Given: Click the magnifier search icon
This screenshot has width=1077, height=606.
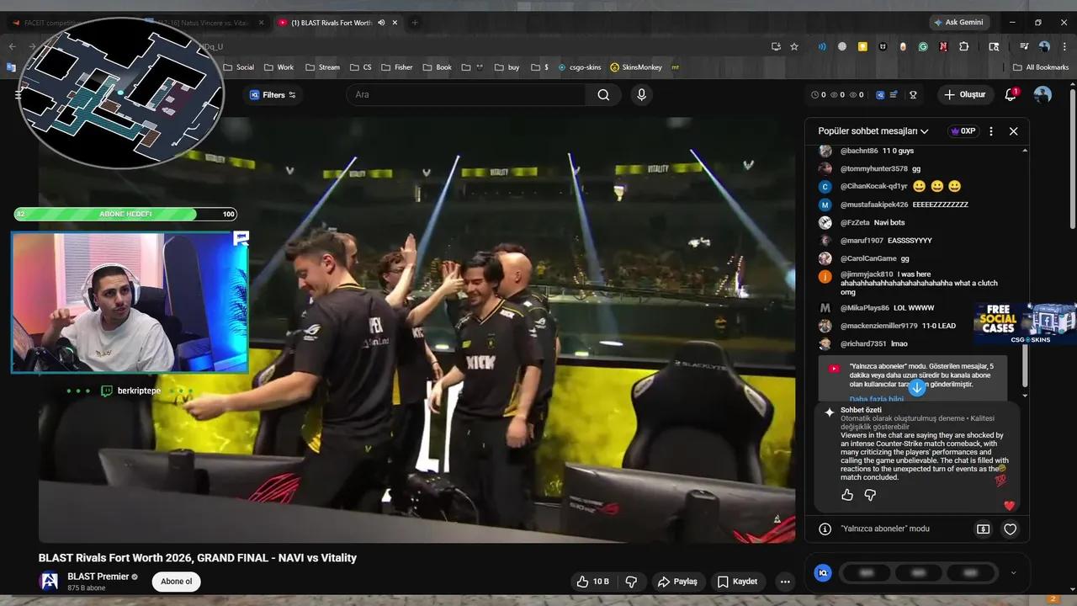Looking at the screenshot, I should point(603,95).
